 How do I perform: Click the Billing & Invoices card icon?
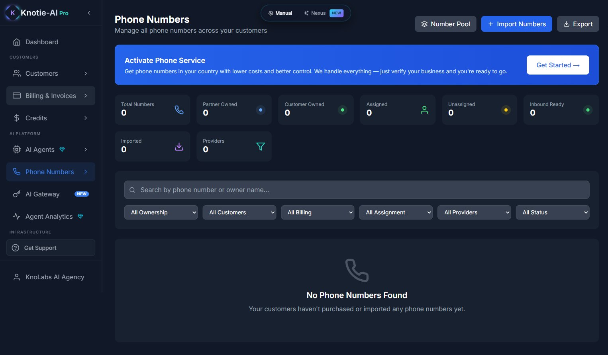[x=17, y=96]
